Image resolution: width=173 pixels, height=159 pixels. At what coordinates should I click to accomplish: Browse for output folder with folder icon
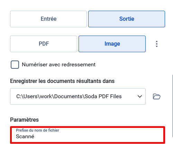(x=157, y=96)
